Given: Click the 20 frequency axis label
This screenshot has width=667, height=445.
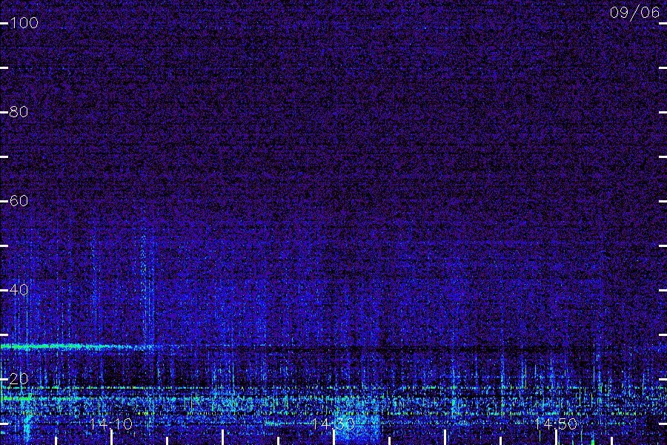Looking at the screenshot, I should [19, 378].
